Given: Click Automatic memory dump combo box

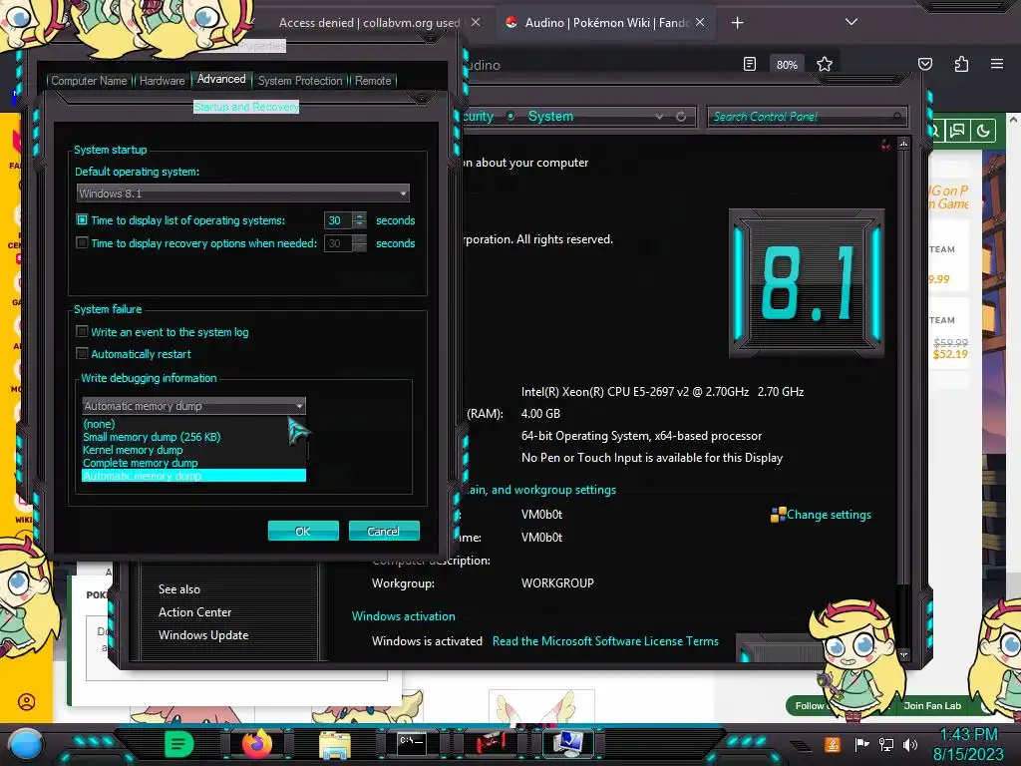Looking at the screenshot, I should (193, 405).
